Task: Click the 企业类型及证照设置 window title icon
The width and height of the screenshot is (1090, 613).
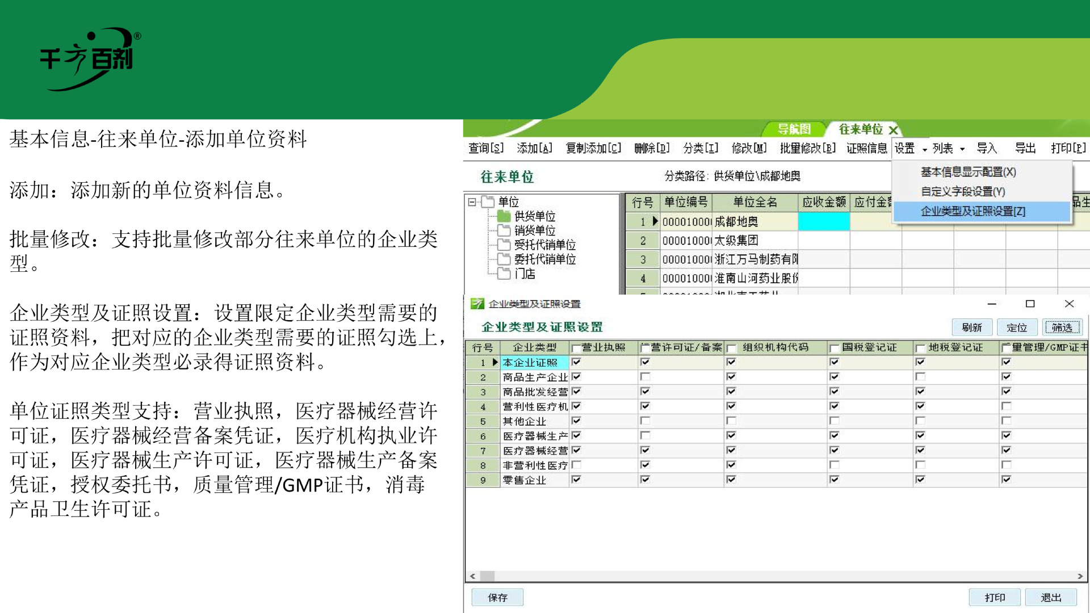Action: (477, 304)
